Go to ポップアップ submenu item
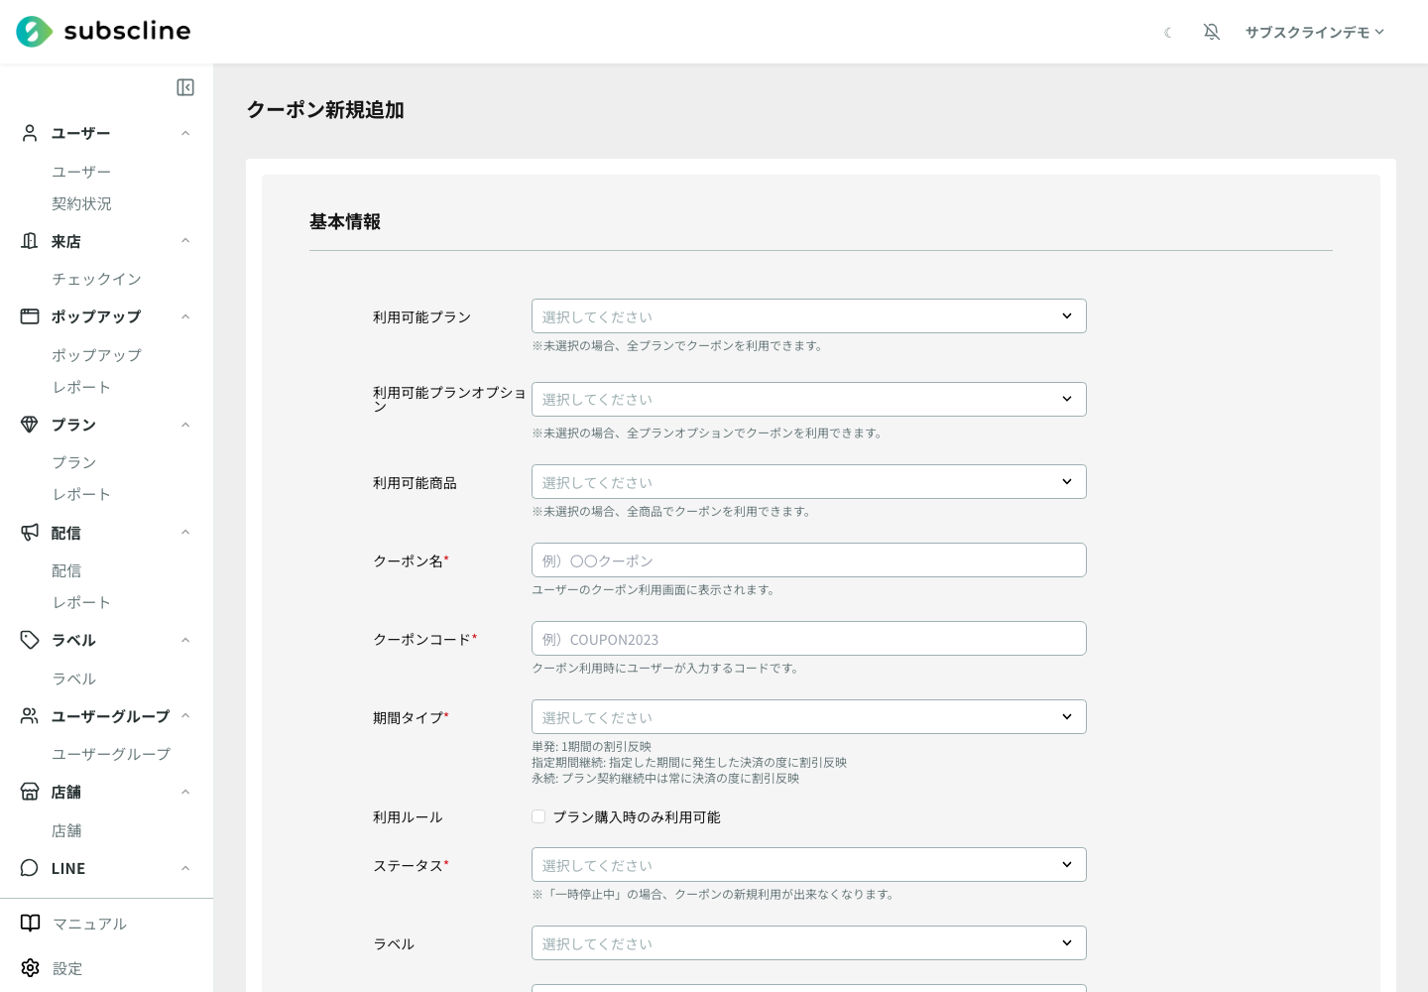 [96, 355]
